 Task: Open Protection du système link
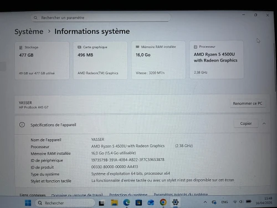pyautogui.click(x=129, y=195)
